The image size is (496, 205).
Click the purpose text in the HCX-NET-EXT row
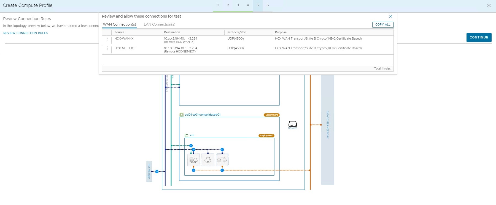[x=318, y=48]
